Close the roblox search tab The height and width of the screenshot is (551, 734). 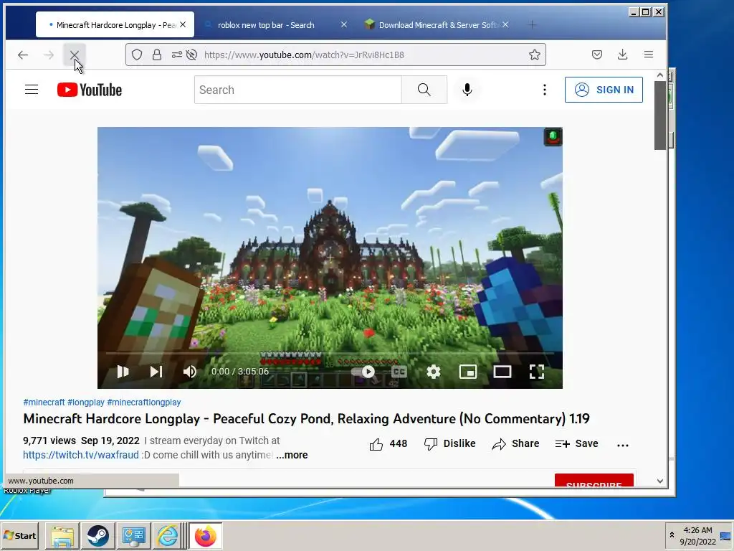click(x=344, y=24)
